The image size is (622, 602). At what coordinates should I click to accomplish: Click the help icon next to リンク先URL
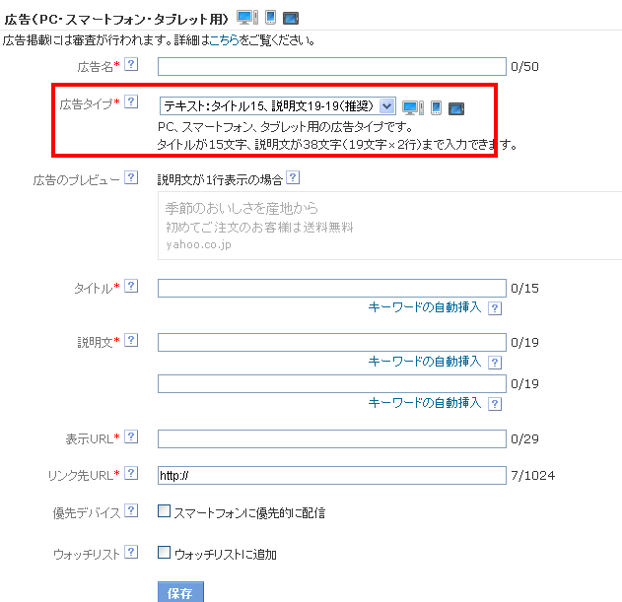point(131,473)
